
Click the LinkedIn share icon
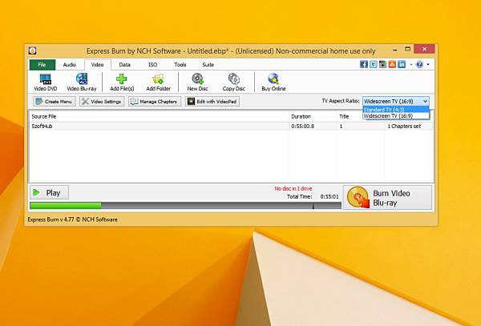pos(402,64)
